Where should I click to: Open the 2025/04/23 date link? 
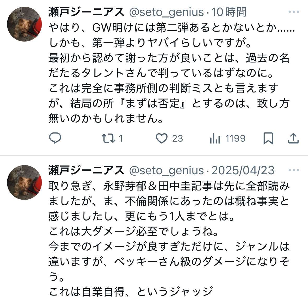[x=243, y=170]
